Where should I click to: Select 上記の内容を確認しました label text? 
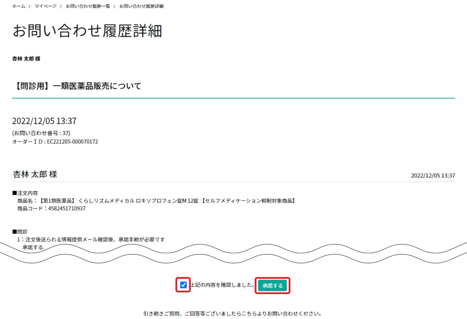point(222,285)
